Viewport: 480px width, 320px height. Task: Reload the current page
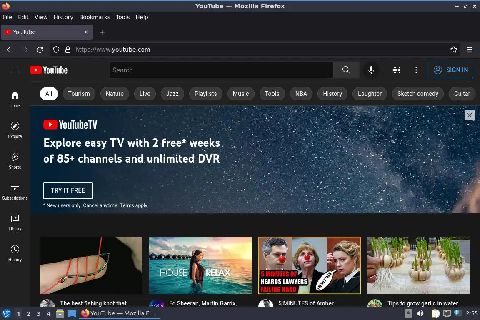pos(40,50)
